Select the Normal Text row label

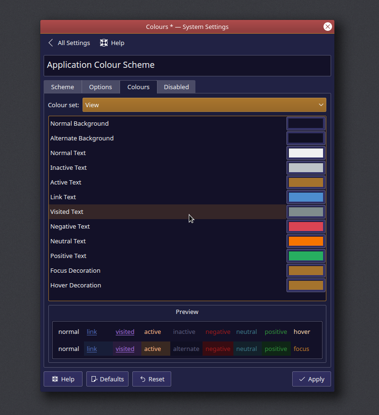coord(68,153)
